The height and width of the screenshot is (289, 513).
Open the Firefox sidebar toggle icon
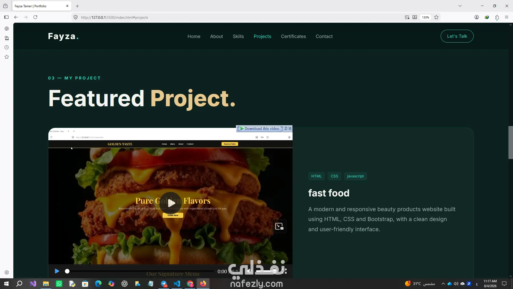coord(6,17)
